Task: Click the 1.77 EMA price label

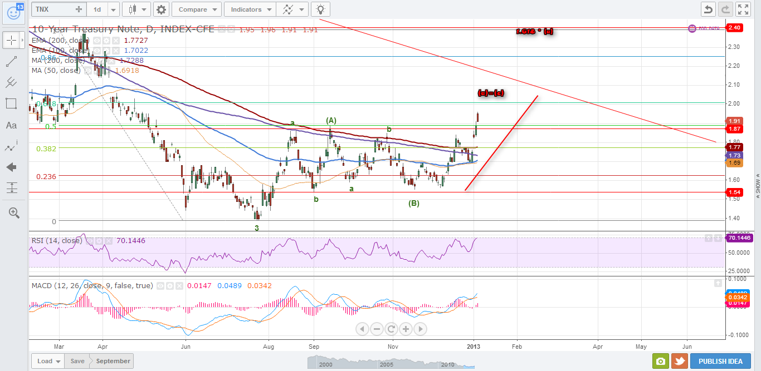Action: (734, 147)
